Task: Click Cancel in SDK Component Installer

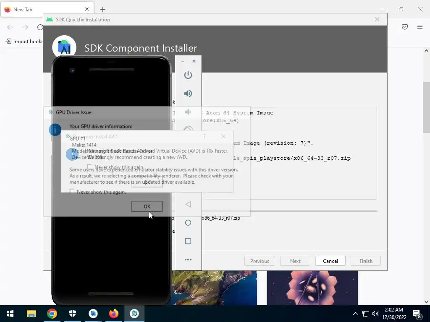Action: [x=330, y=261]
